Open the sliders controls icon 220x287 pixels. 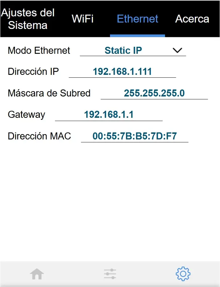[110, 274]
